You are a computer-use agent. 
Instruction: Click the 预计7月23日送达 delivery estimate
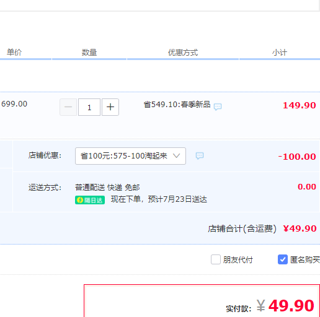click(177, 199)
